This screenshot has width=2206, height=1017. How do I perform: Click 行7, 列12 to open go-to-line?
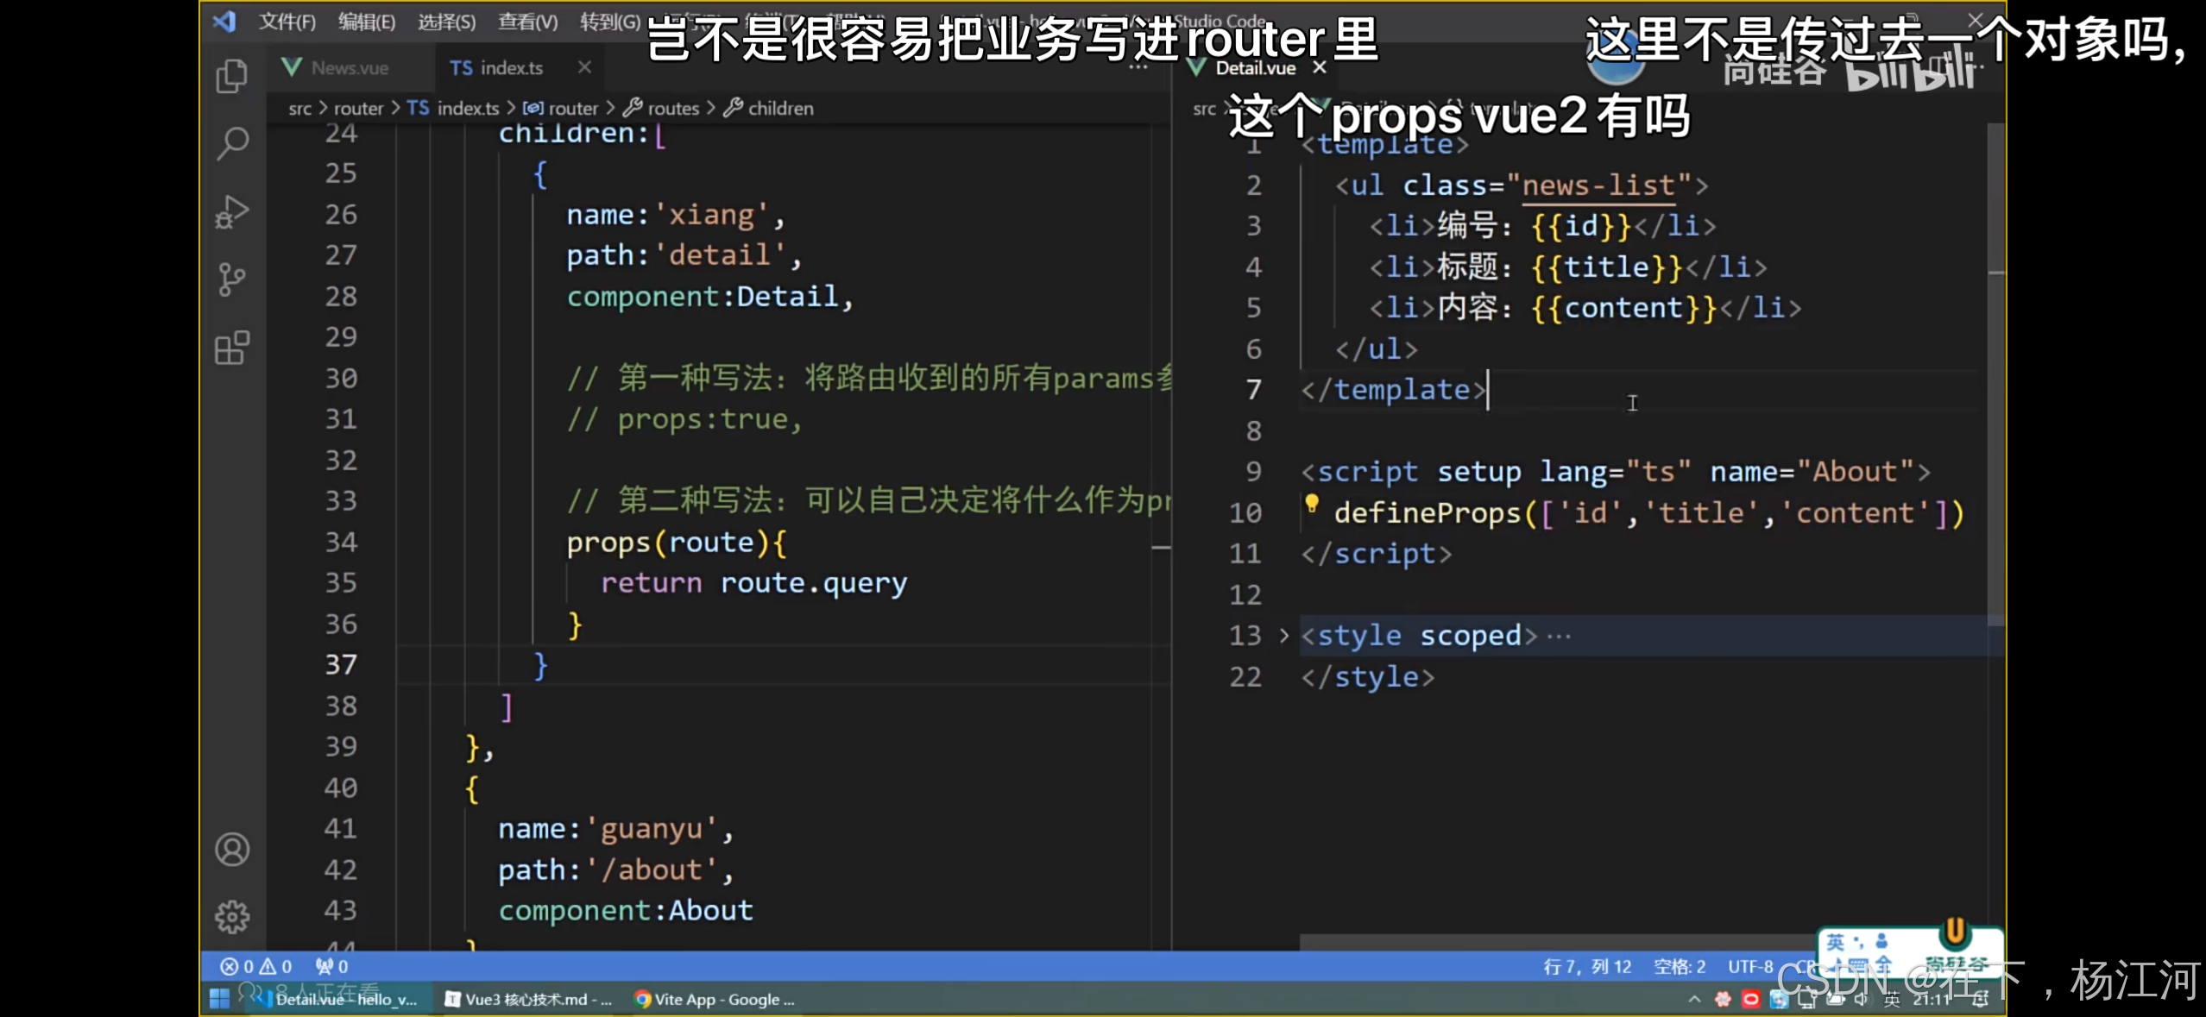(1589, 966)
